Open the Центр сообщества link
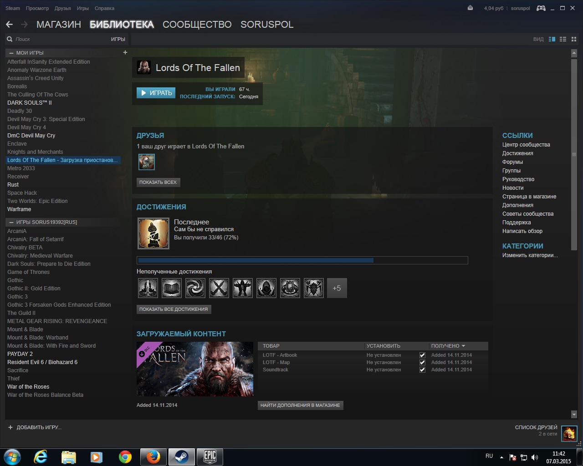The image size is (583, 466). (526, 145)
